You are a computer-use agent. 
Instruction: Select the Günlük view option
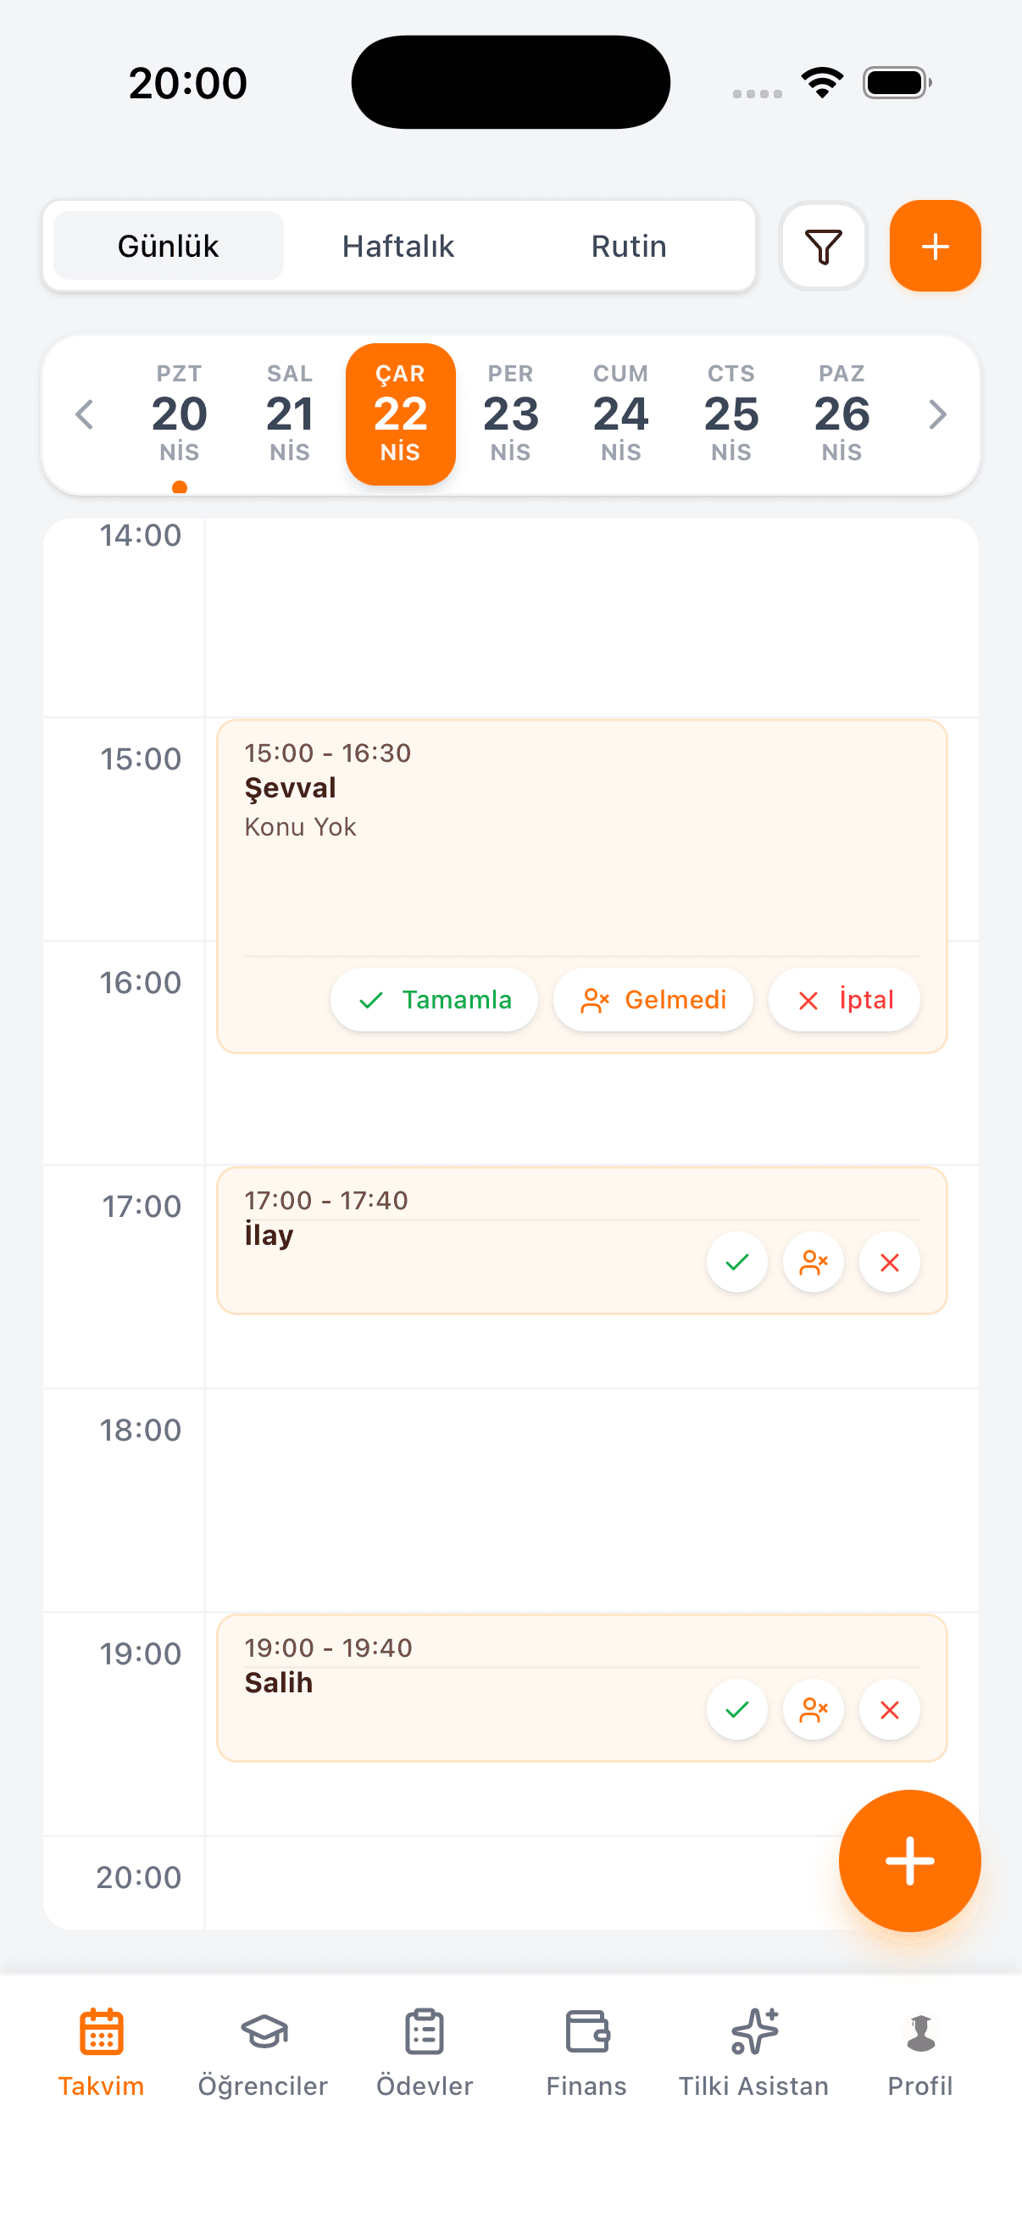(x=168, y=247)
